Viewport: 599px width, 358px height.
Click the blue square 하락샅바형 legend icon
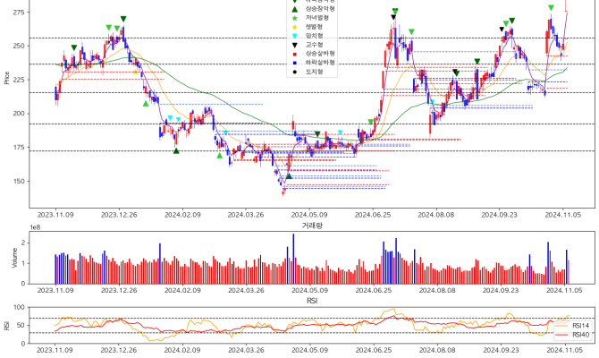pos(295,63)
